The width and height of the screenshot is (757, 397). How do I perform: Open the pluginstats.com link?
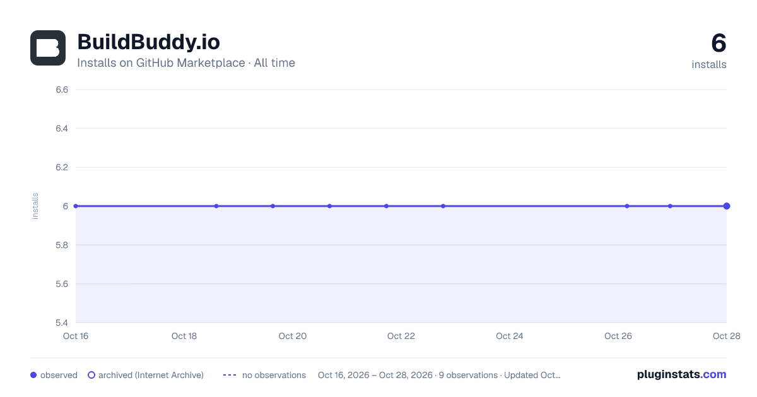point(682,374)
